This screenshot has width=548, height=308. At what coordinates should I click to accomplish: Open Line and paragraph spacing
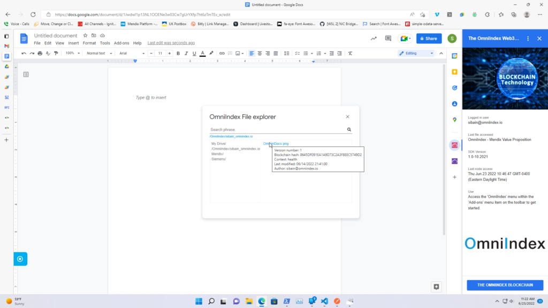287,53
